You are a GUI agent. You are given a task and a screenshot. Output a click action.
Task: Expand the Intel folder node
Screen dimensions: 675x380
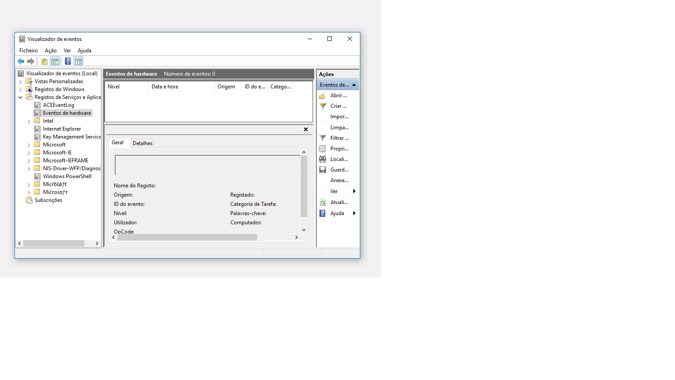pyautogui.click(x=29, y=121)
